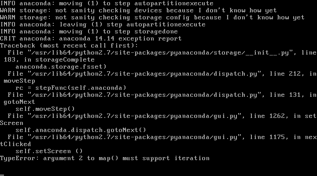Click the 'anaconda.storage.fsset)' code line
This screenshot has height=176, width=317.
61,67
